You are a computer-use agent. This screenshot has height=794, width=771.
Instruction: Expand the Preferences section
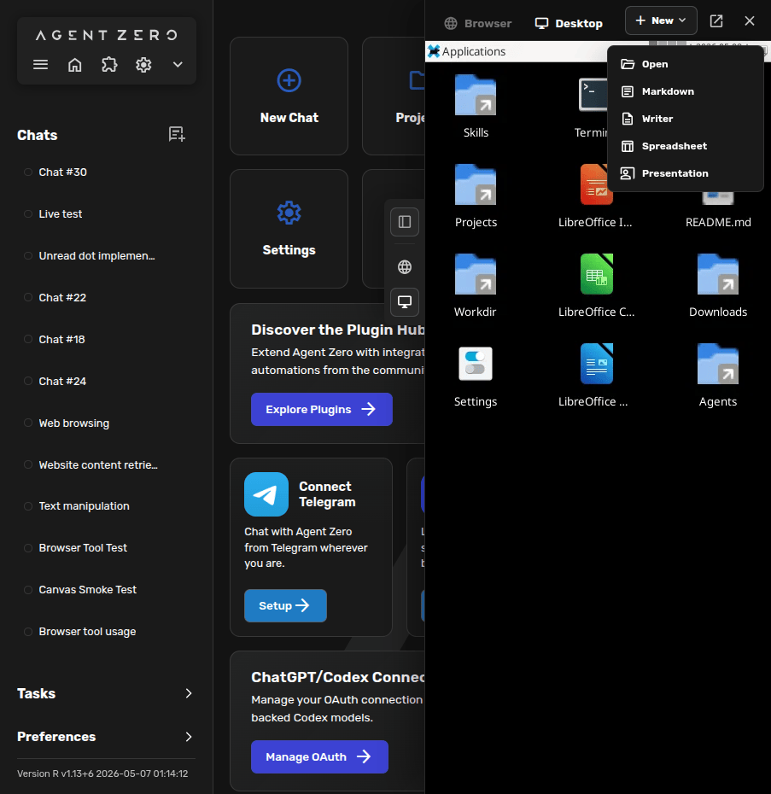(106, 736)
